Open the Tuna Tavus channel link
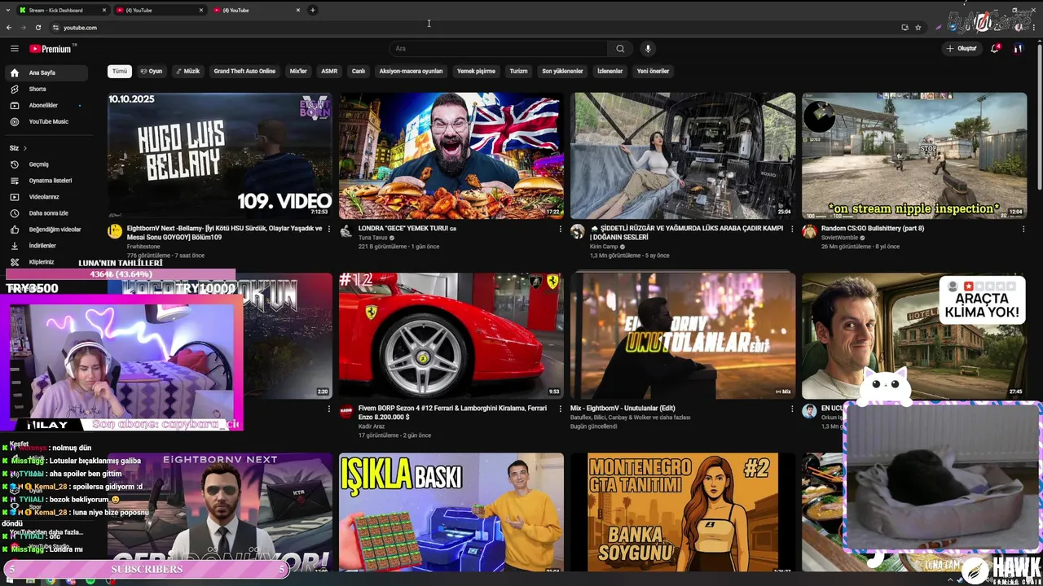 pyautogui.click(x=373, y=238)
